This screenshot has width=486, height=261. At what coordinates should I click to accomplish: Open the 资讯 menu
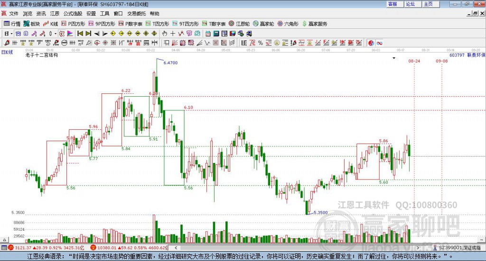41,14
